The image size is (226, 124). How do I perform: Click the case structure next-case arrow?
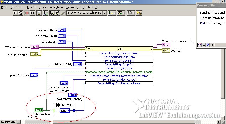coord(71,105)
